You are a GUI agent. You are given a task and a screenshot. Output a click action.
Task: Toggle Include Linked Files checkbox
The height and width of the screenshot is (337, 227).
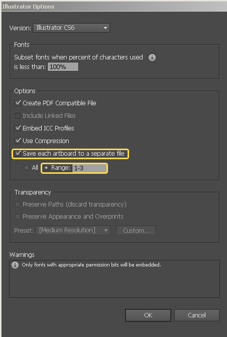pos(18,116)
